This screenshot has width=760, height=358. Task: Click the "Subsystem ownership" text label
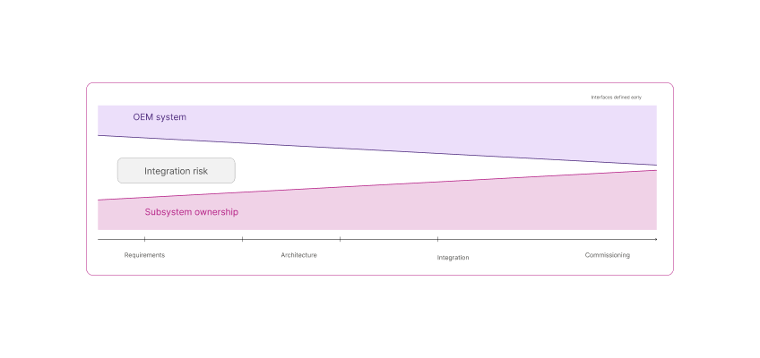click(192, 212)
